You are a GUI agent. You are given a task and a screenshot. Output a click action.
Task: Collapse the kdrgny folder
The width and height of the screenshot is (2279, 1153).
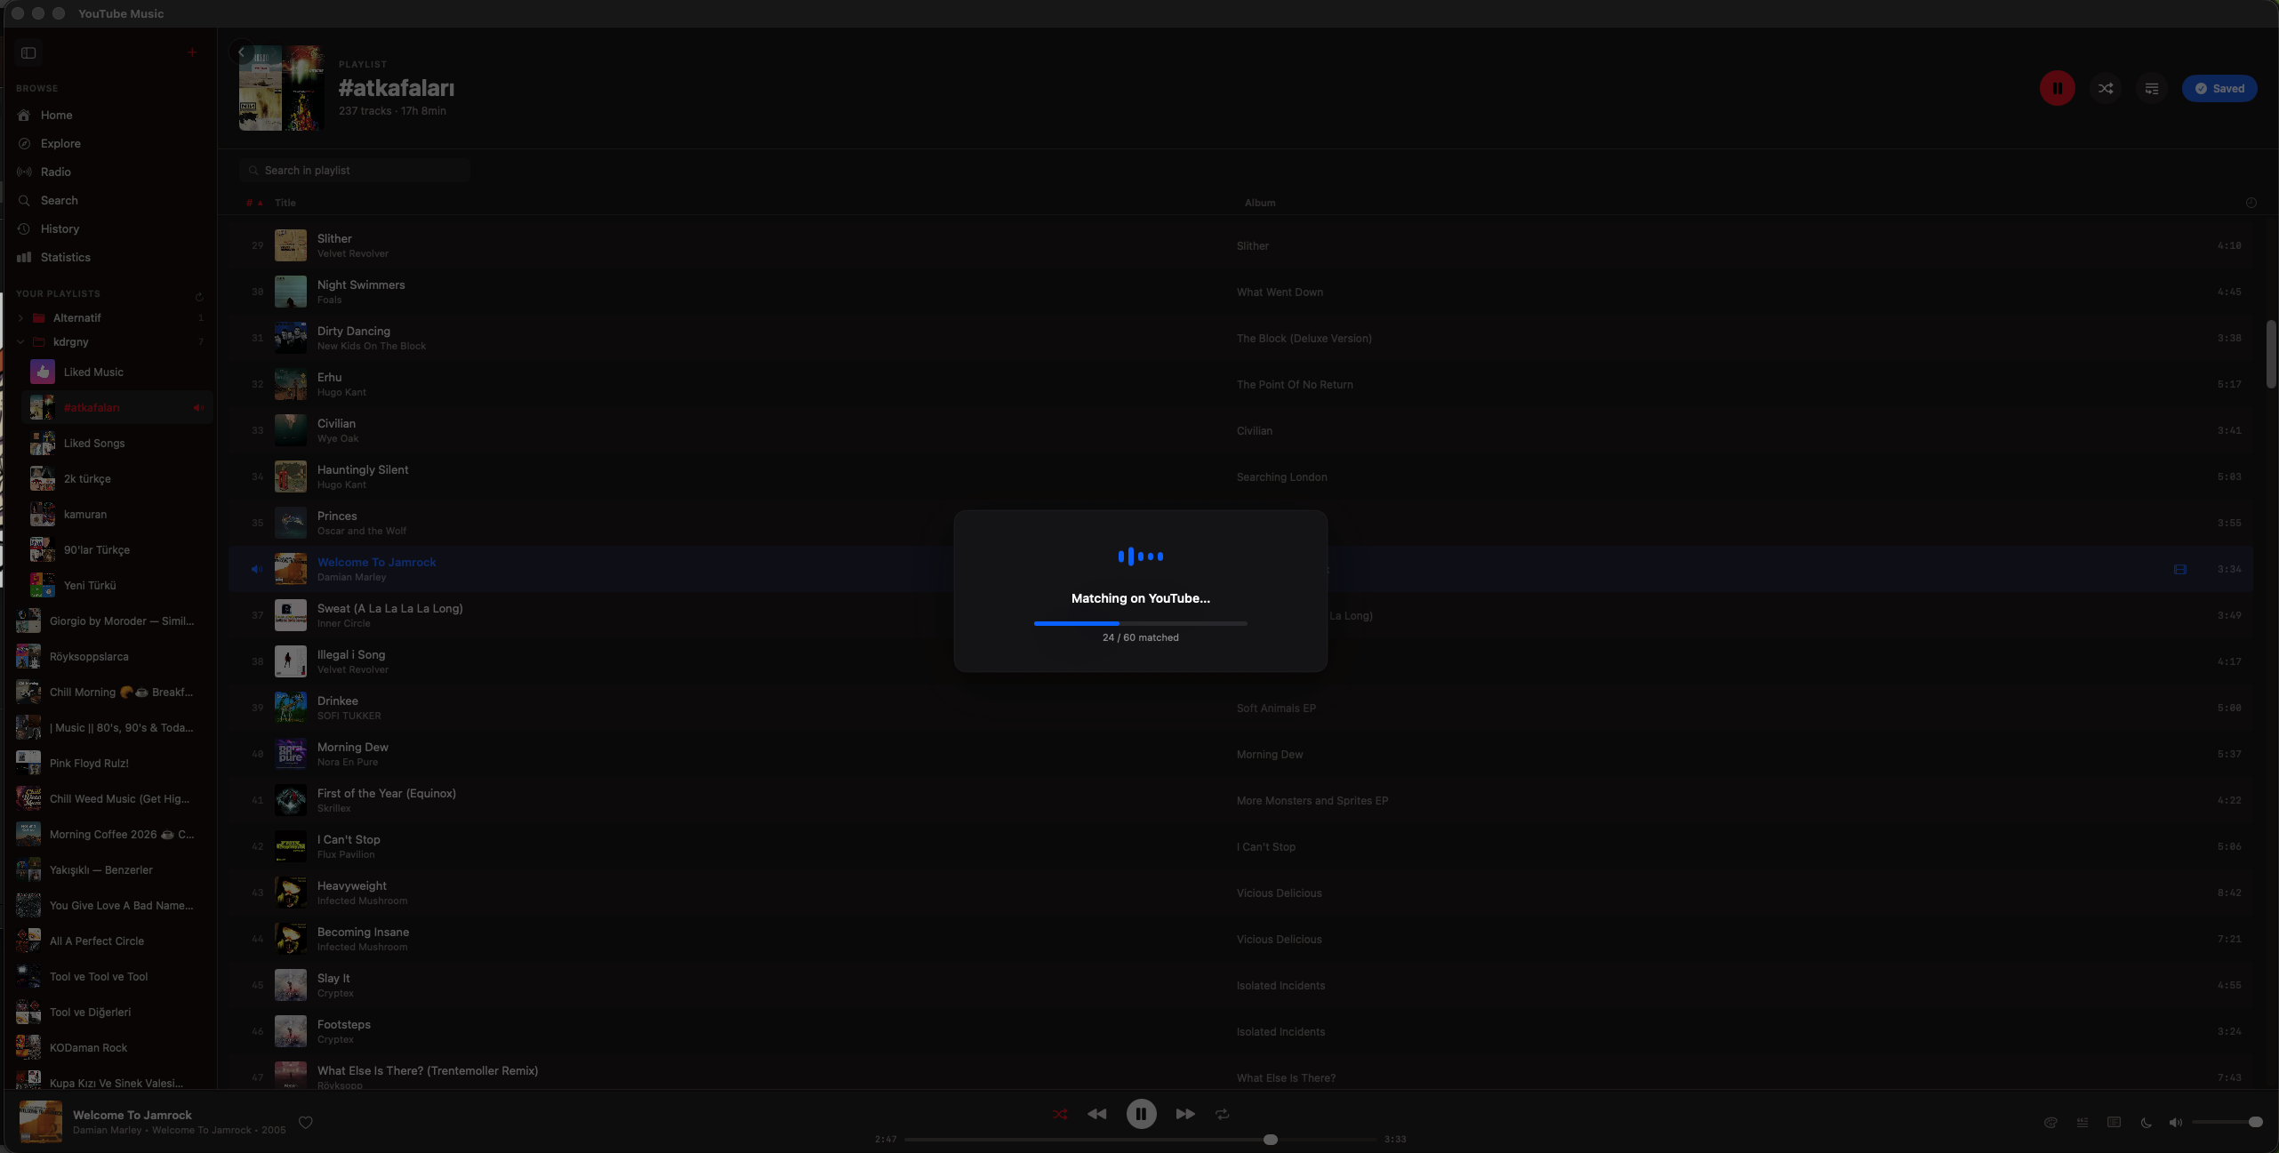[x=20, y=341]
